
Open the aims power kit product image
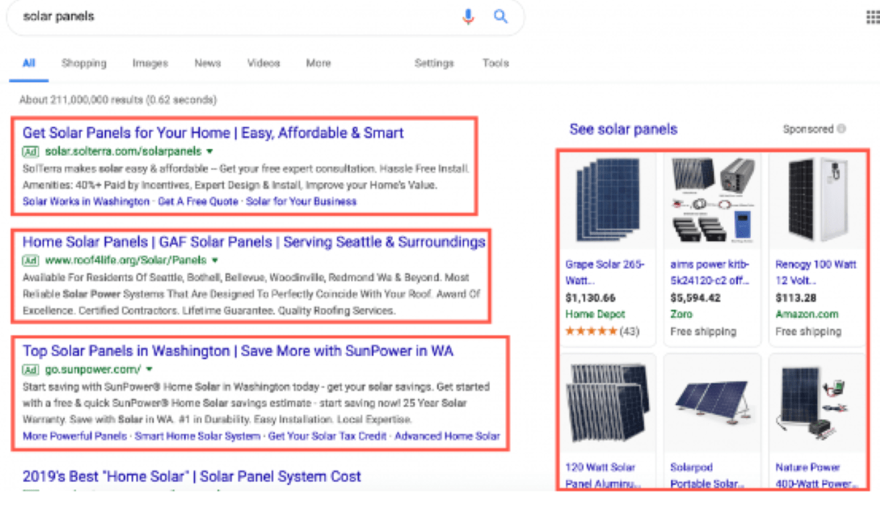click(x=713, y=201)
